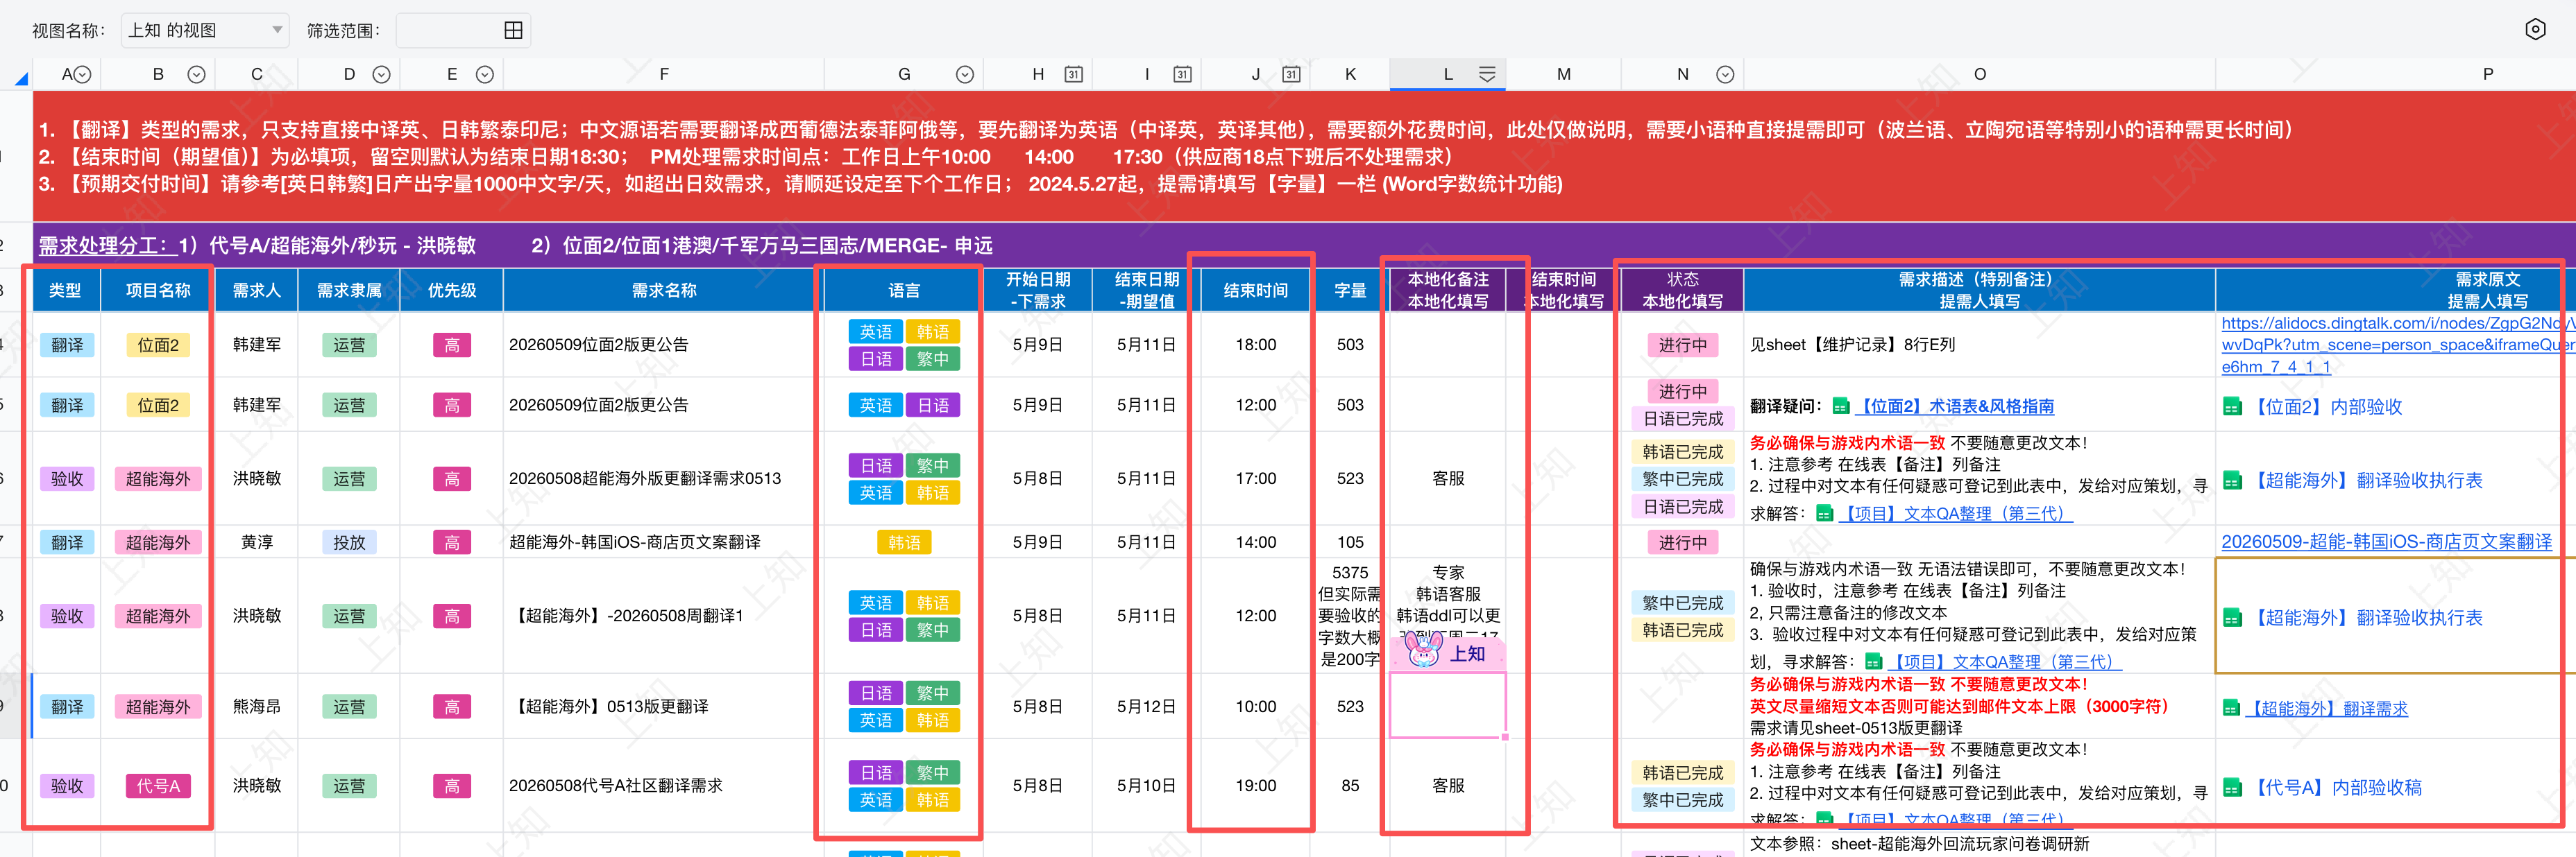The height and width of the screenshot is (857, 2576).
Task: Click sheet icon beside 【代号A】内部验收稿
Action: coord(2232,787)
